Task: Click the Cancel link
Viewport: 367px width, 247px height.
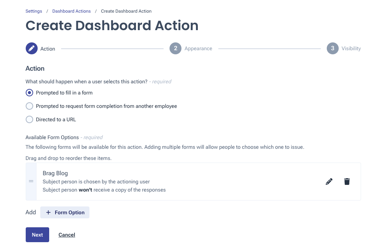Action: coord(67,235)
